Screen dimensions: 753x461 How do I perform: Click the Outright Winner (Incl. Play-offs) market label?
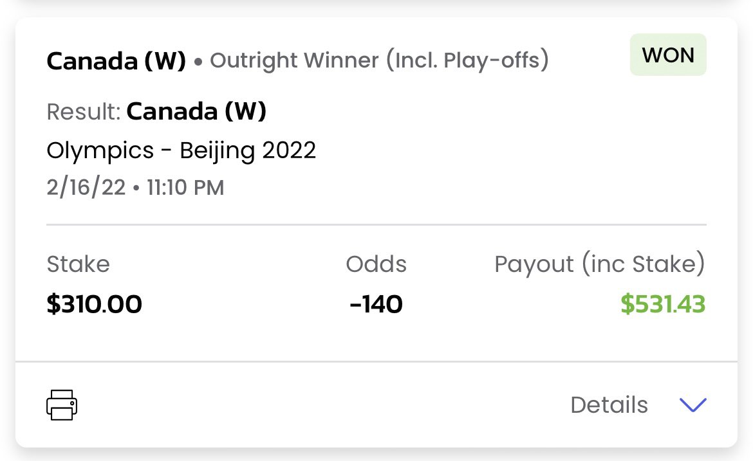[379, 61]
